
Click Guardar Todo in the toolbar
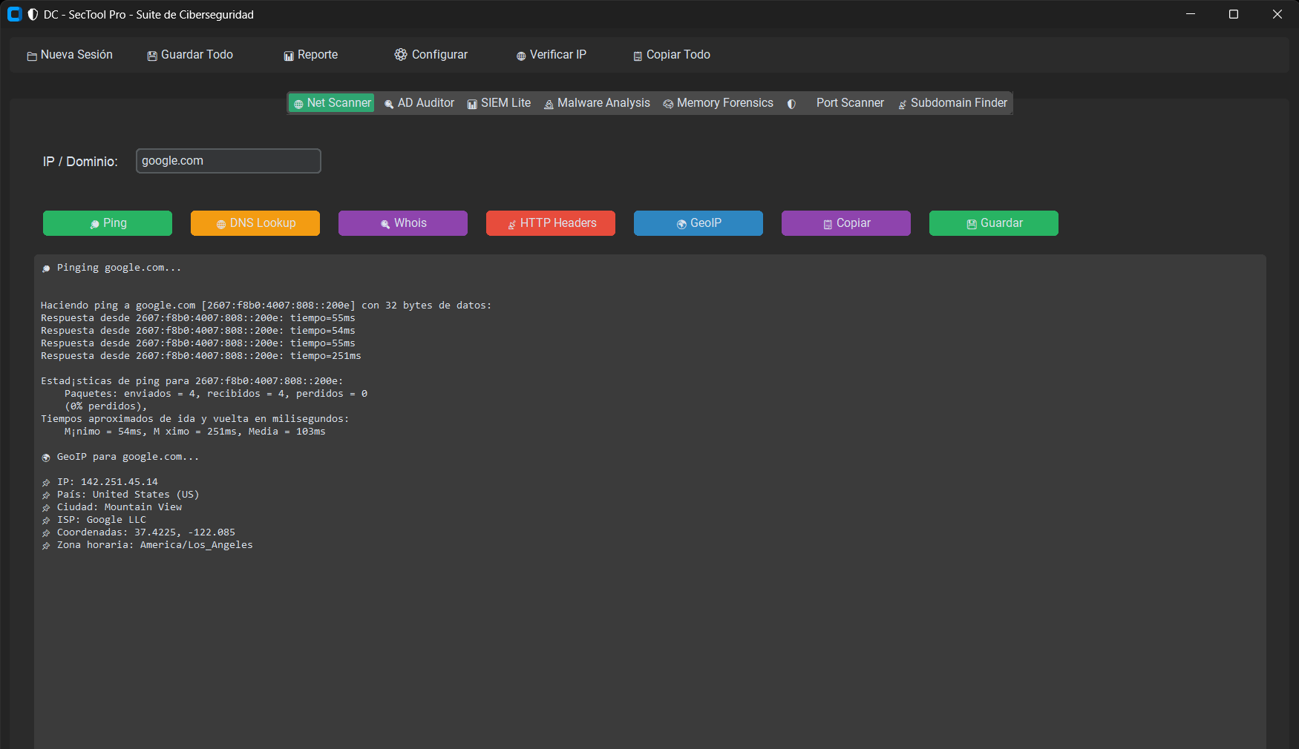click(x=190, y=55)
